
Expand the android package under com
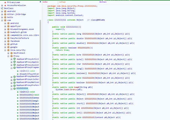point(5,23)
